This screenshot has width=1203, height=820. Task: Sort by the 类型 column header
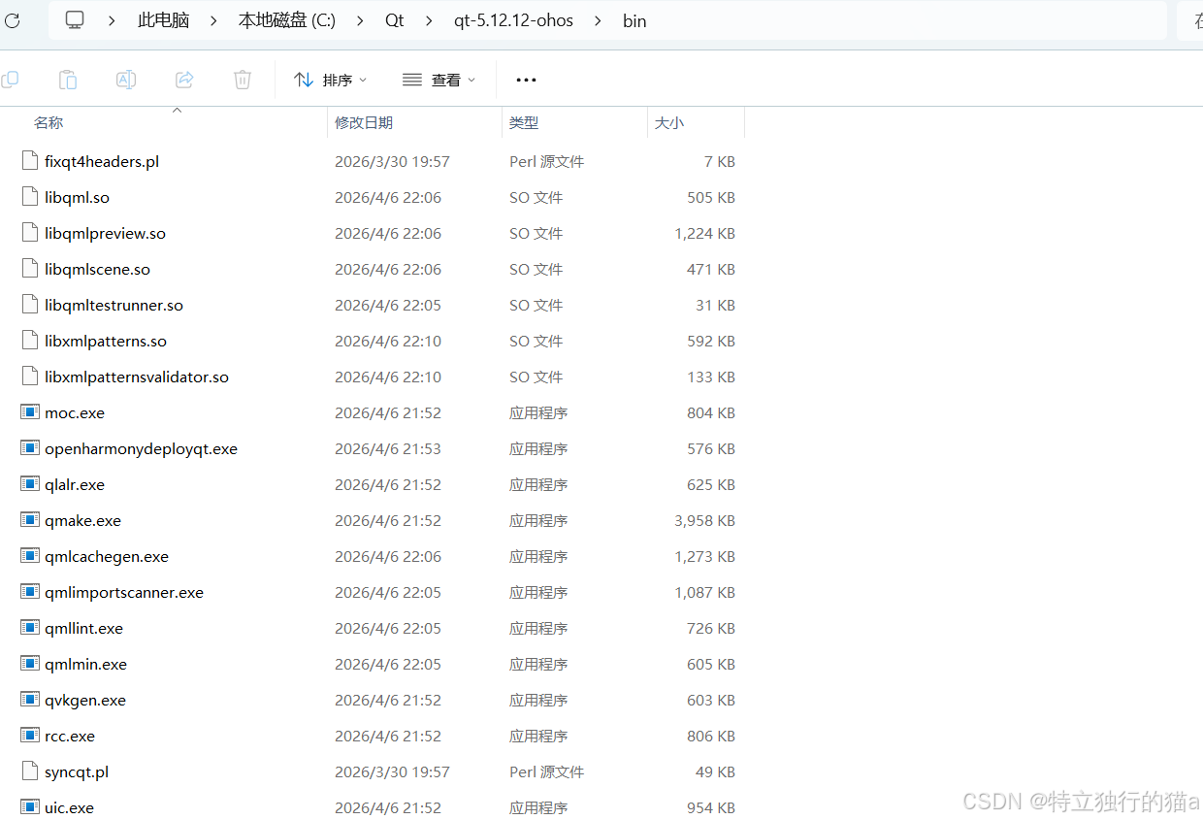[524, 122]
